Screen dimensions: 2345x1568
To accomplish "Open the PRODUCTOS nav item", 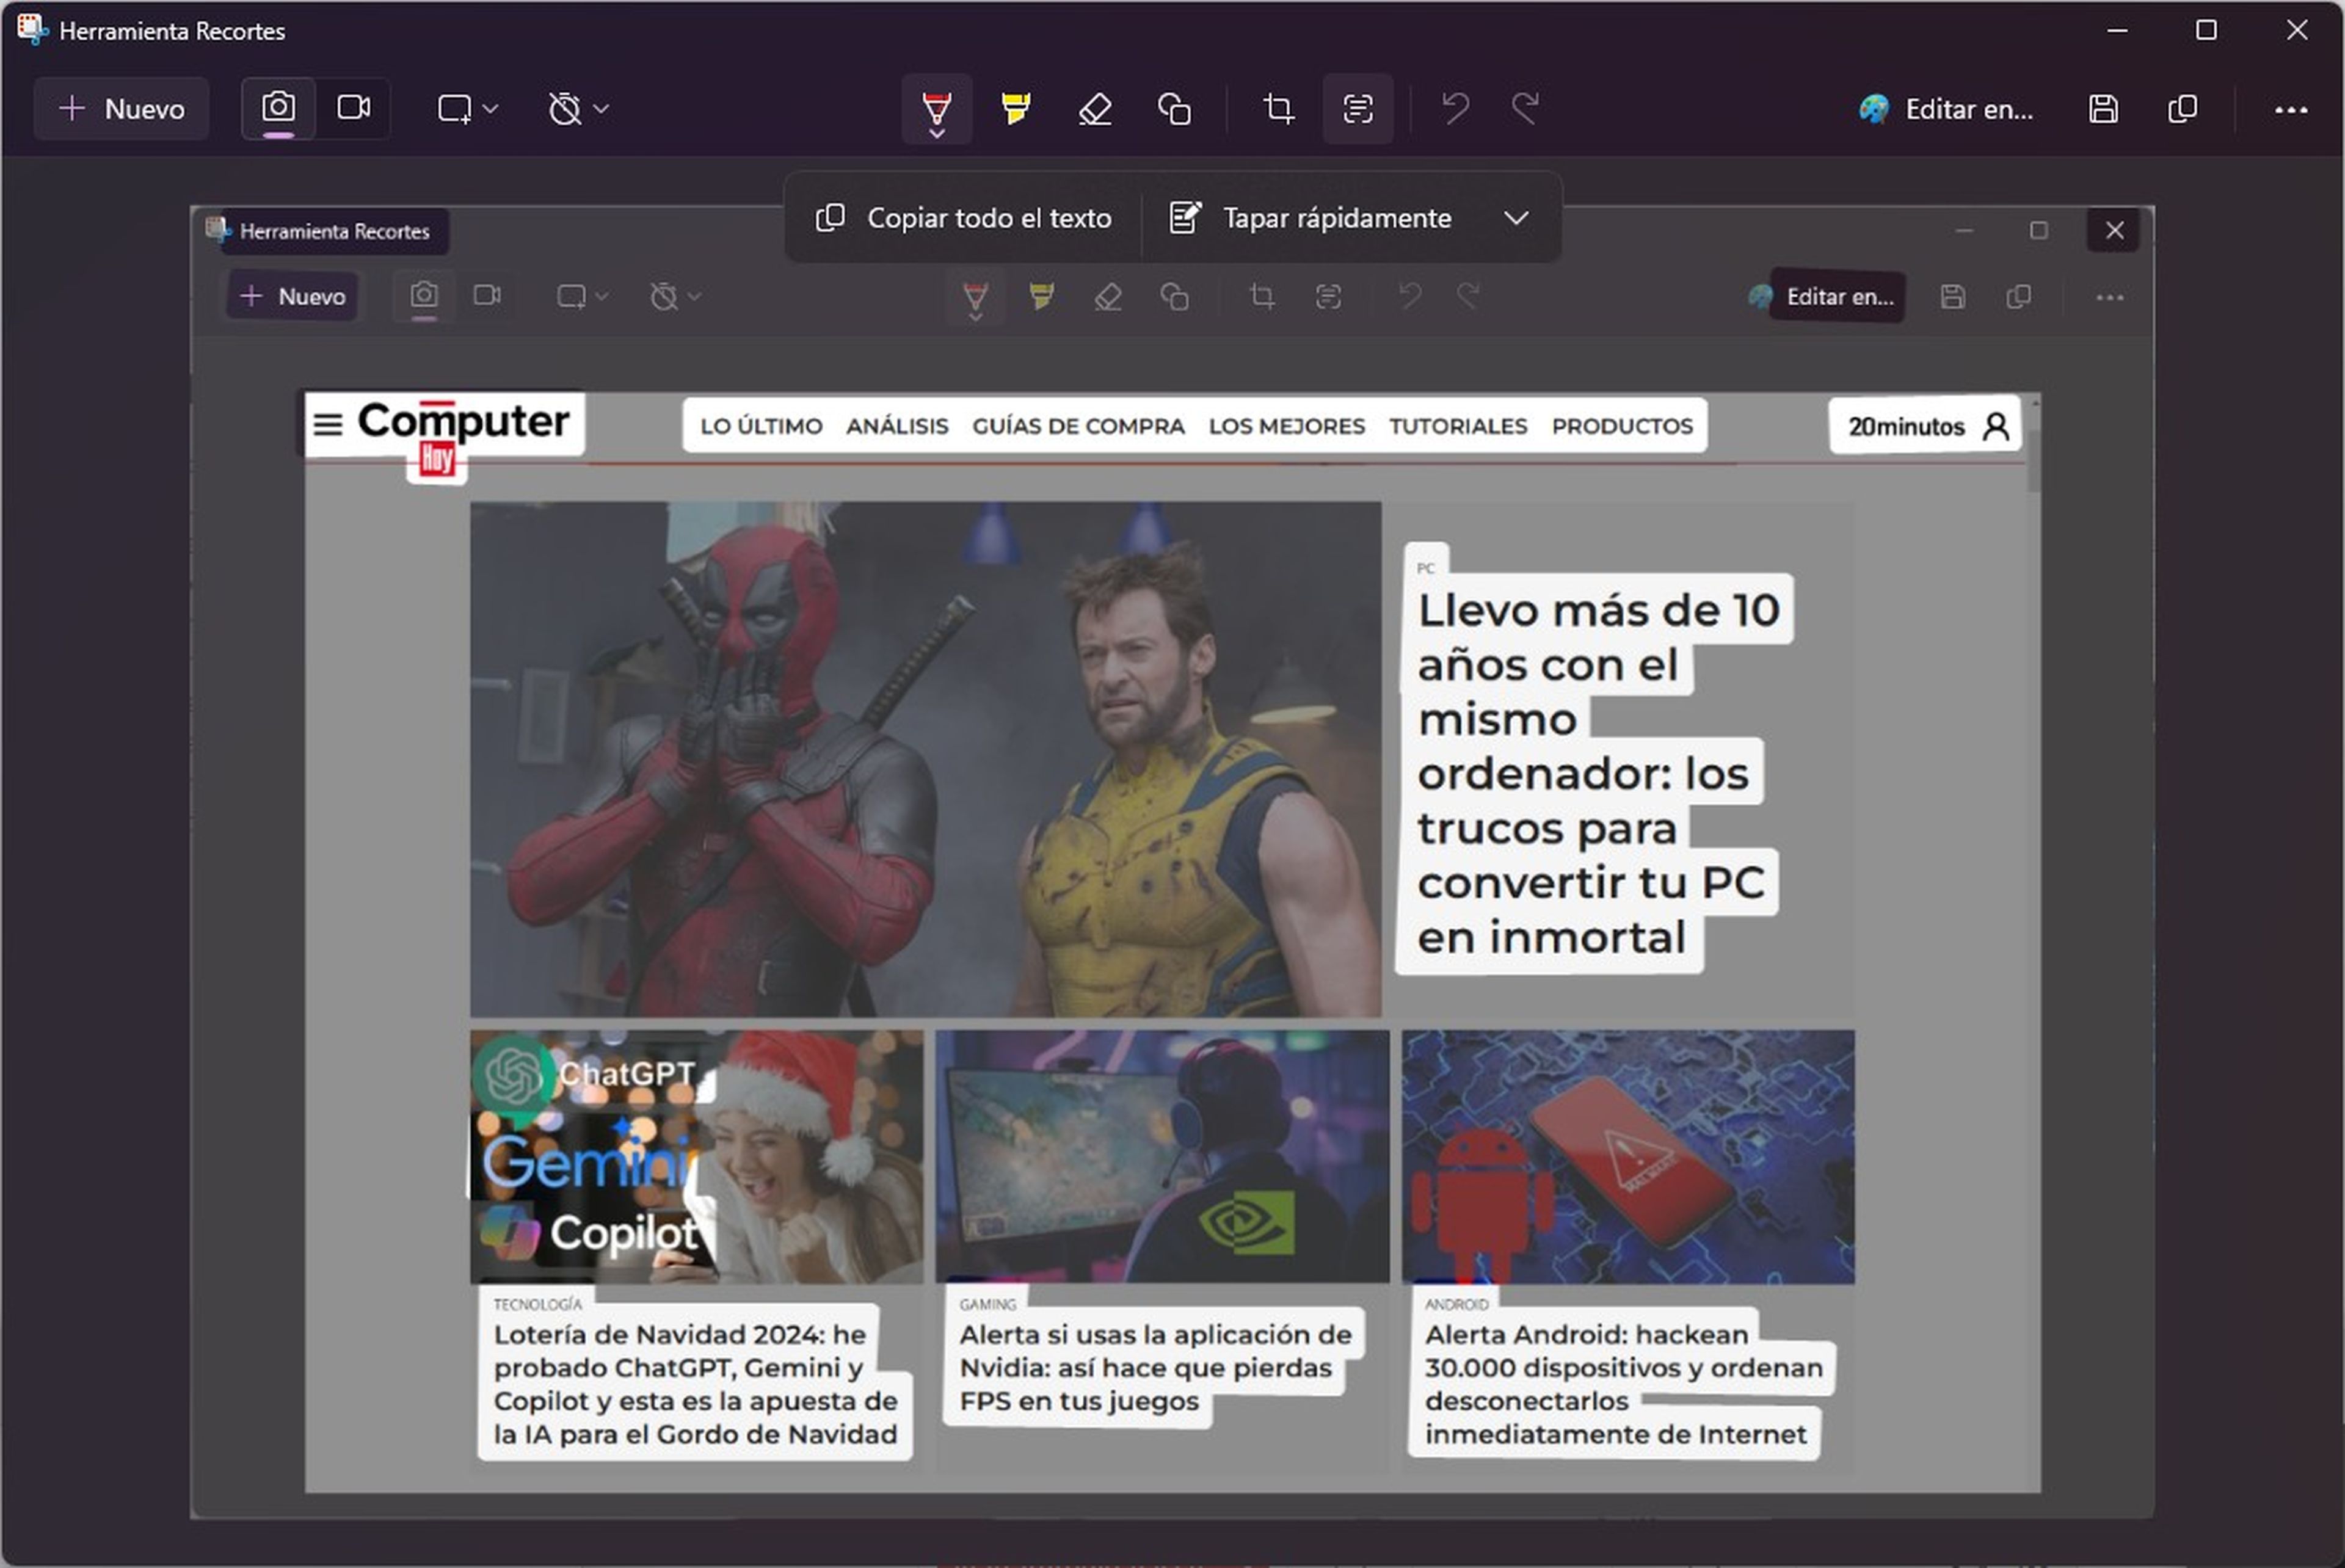I will 1622,426.
